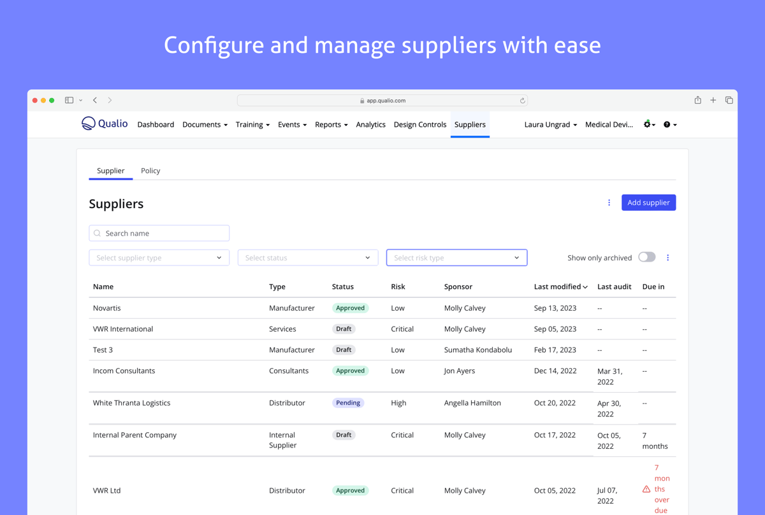Sort by the Last modified column
Image resolution: width=765 pixels, height=515 pixels.
point(560,287)
